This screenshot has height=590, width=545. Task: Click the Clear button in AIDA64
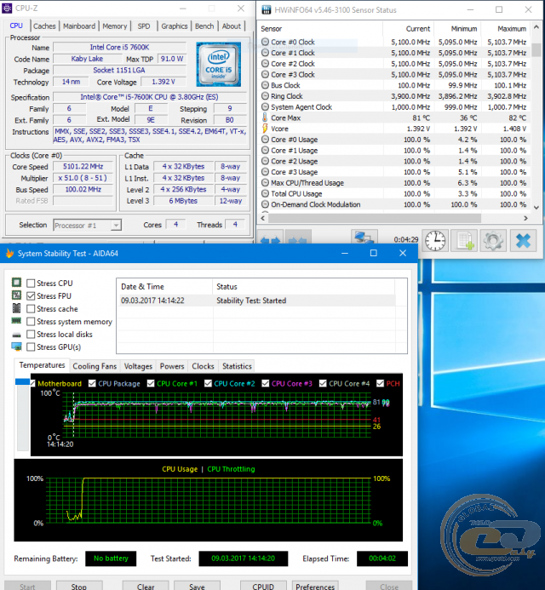[x=146, y=586]
